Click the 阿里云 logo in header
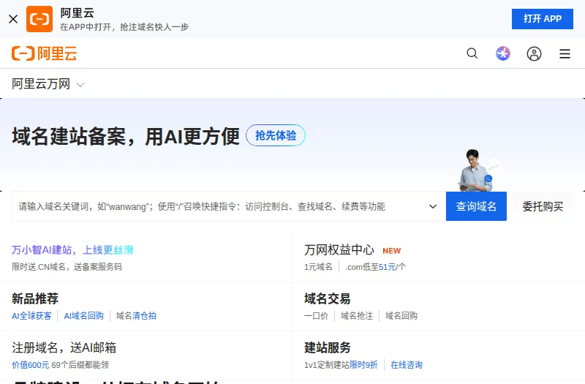Screen dimensions: 585x384 point(45,53)
